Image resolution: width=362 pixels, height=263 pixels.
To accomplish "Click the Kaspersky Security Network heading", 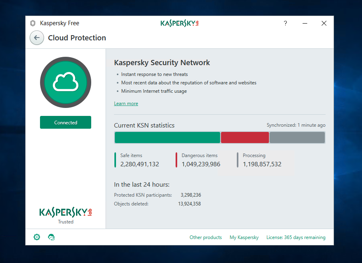I will (x=162, y=62).
